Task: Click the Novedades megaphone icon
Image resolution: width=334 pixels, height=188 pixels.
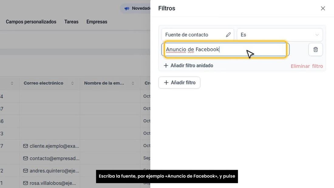Action: coord(127,9)
